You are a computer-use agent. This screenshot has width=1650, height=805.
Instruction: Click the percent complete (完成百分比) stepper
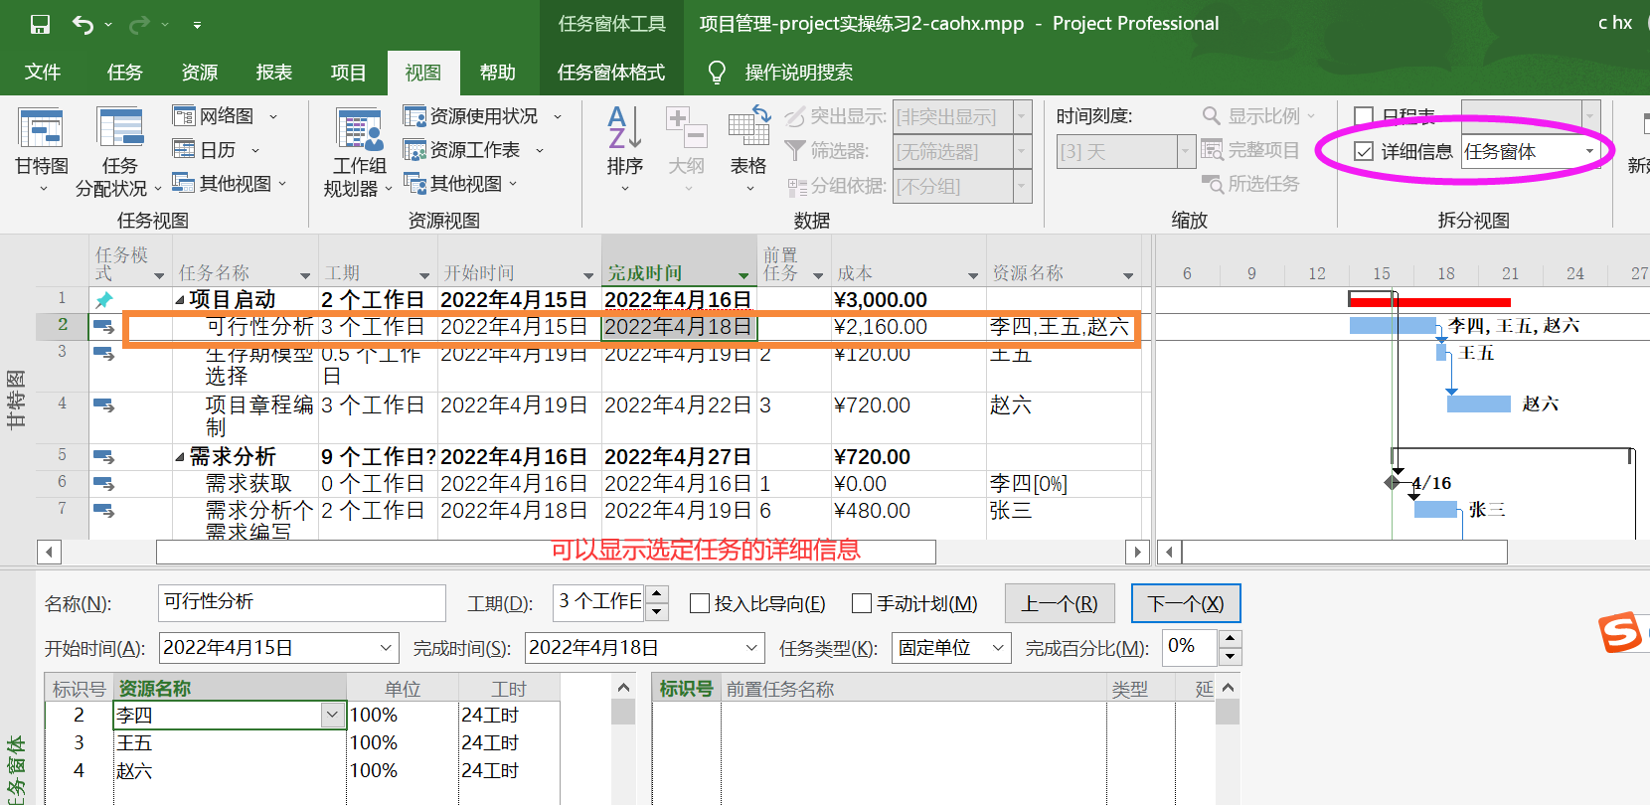[1231, 648]
